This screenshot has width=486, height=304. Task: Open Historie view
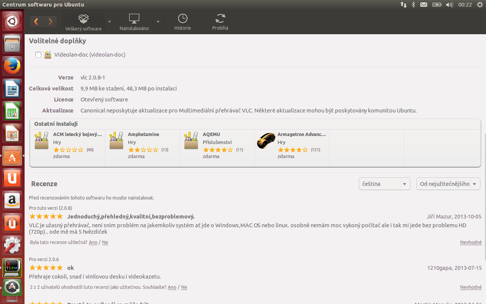tap(183, 22)
